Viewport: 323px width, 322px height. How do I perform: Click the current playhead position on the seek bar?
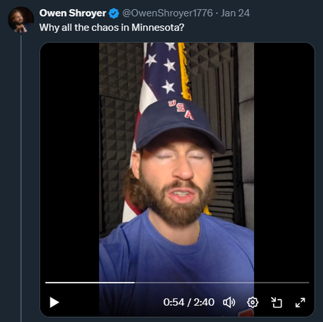135,283
